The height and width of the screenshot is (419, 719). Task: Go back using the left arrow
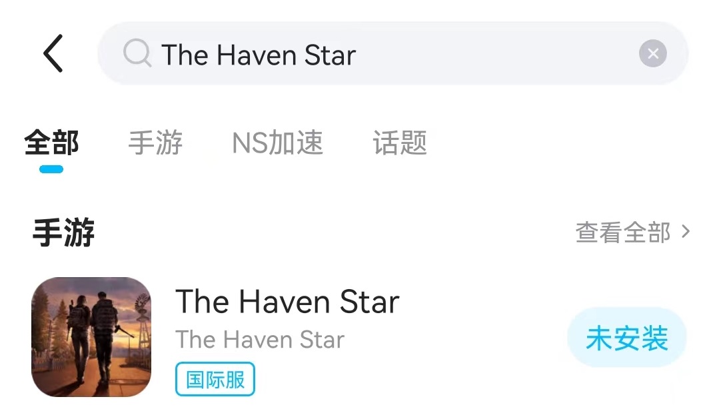click(x=53, y=53)
